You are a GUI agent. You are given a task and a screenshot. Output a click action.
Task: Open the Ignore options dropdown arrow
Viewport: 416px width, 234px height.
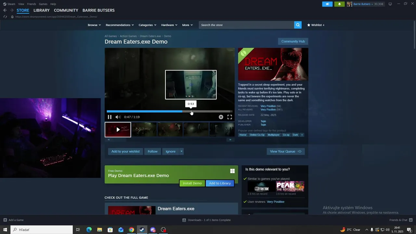182,151
